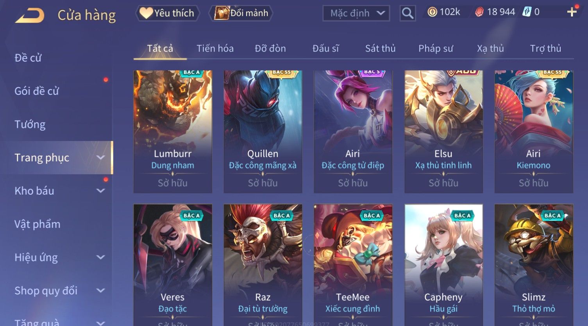Image resolution: width=588 pixels, height=326 pixels.
Task: Open the Tướng sidebar menu
Action: (30, 124)
